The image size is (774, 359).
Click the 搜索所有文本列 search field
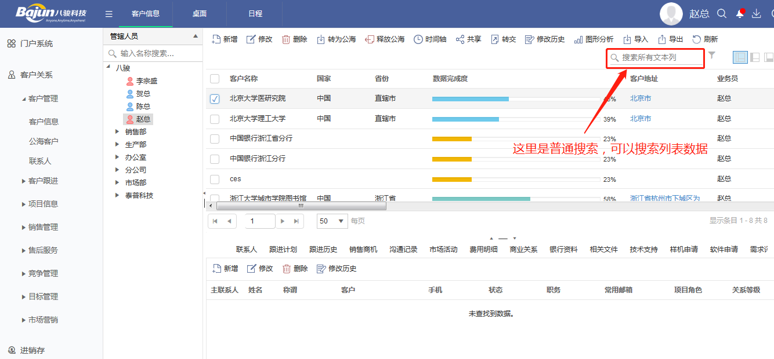[659, 57]
